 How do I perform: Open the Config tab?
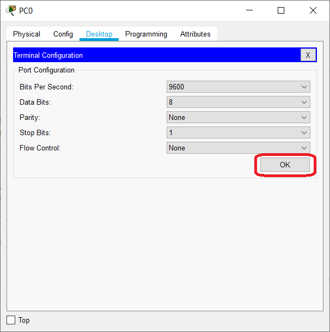click(63, 34)
